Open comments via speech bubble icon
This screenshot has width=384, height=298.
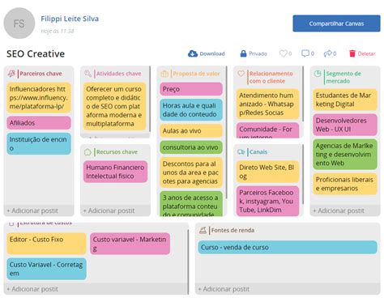tap(305, 53)
